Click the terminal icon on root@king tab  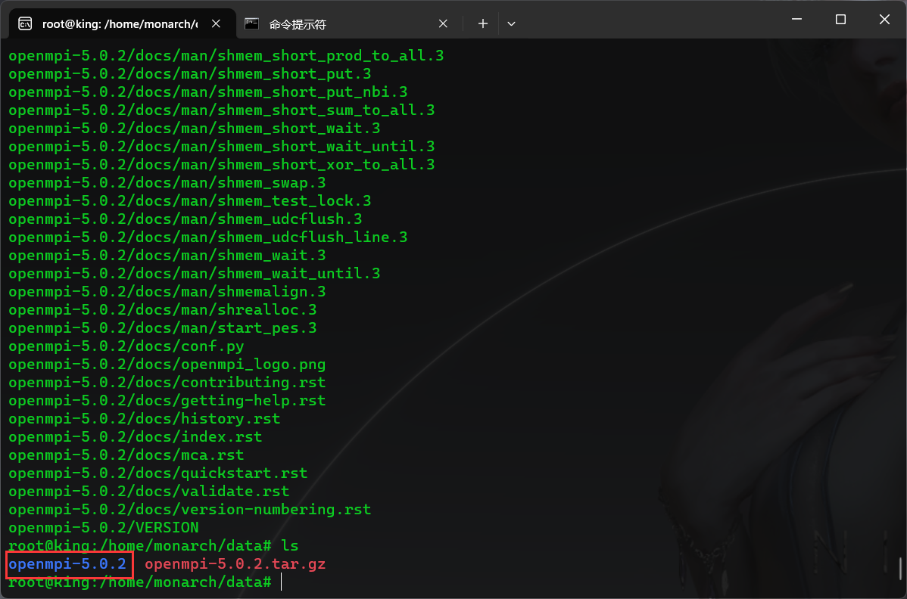25,23
